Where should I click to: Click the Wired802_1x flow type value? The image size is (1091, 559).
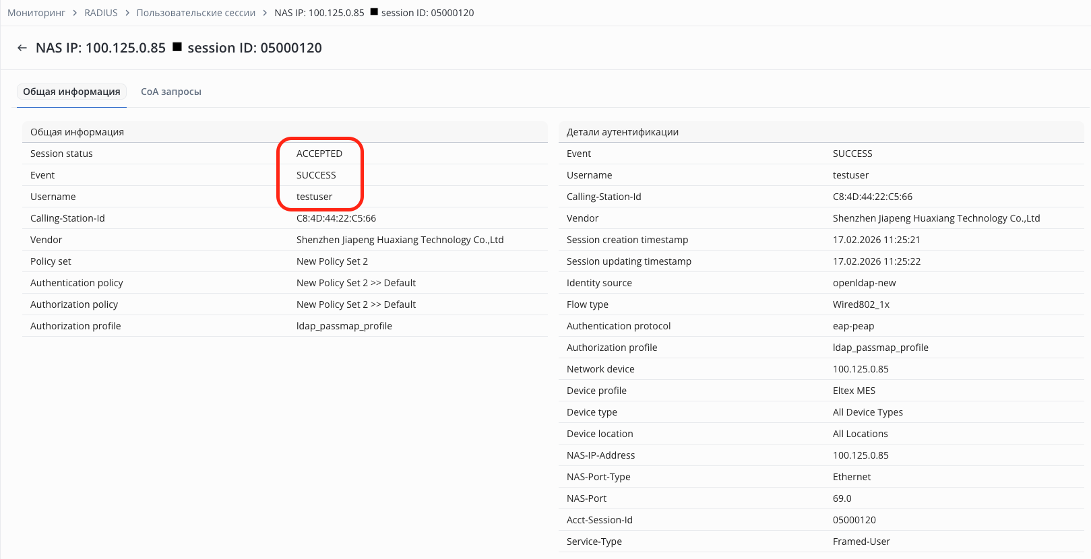click(x=861, y=304)
